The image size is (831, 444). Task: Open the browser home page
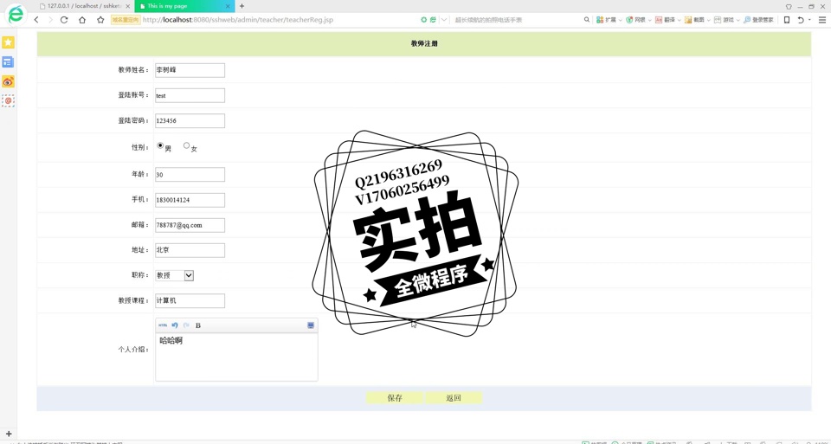[x=82, y=20]
